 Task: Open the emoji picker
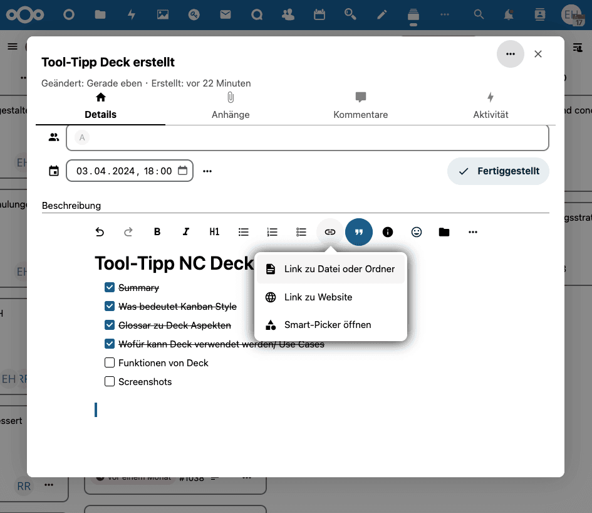pos(417,232)
